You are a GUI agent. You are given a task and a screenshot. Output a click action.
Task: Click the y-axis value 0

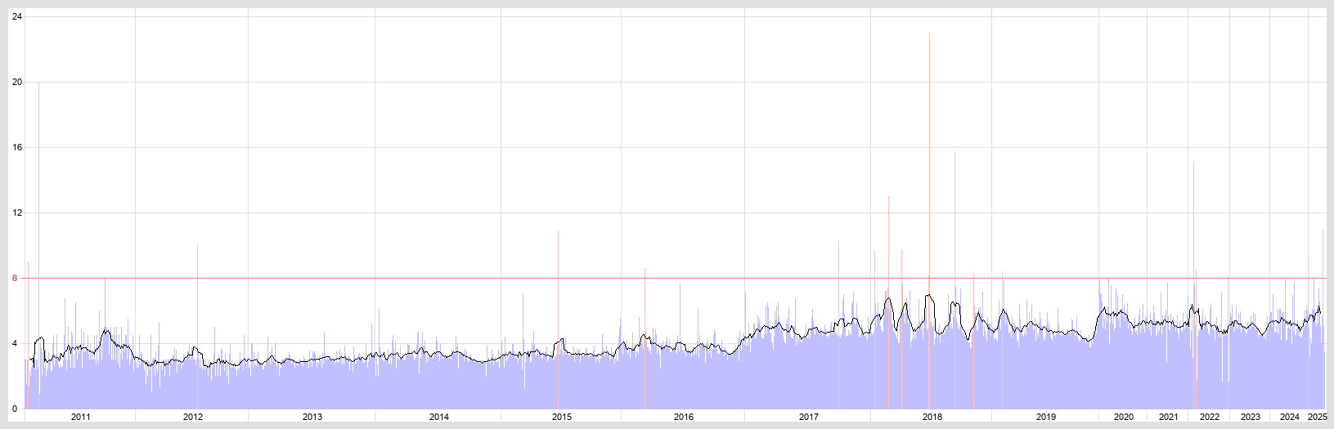click(x=14, y=409)
